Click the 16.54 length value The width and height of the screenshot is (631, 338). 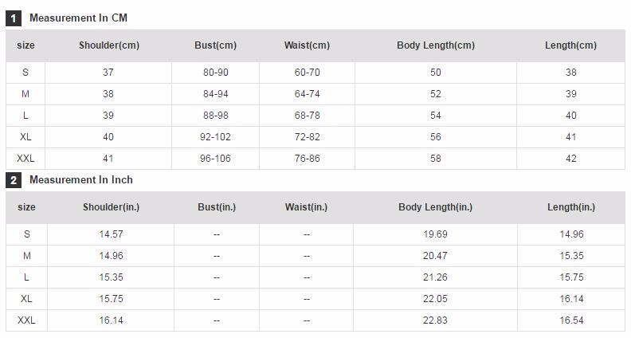(x=571, y=320)
